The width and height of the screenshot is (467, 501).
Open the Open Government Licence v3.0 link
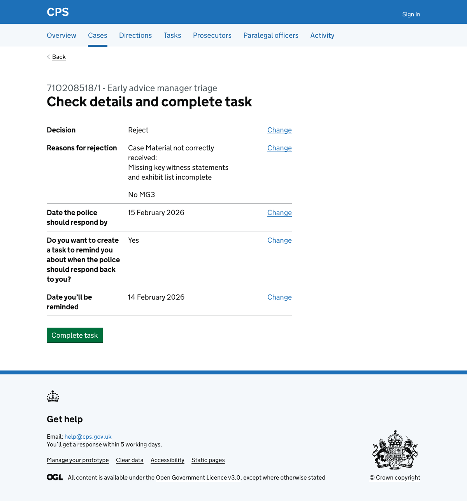point(198,477)
